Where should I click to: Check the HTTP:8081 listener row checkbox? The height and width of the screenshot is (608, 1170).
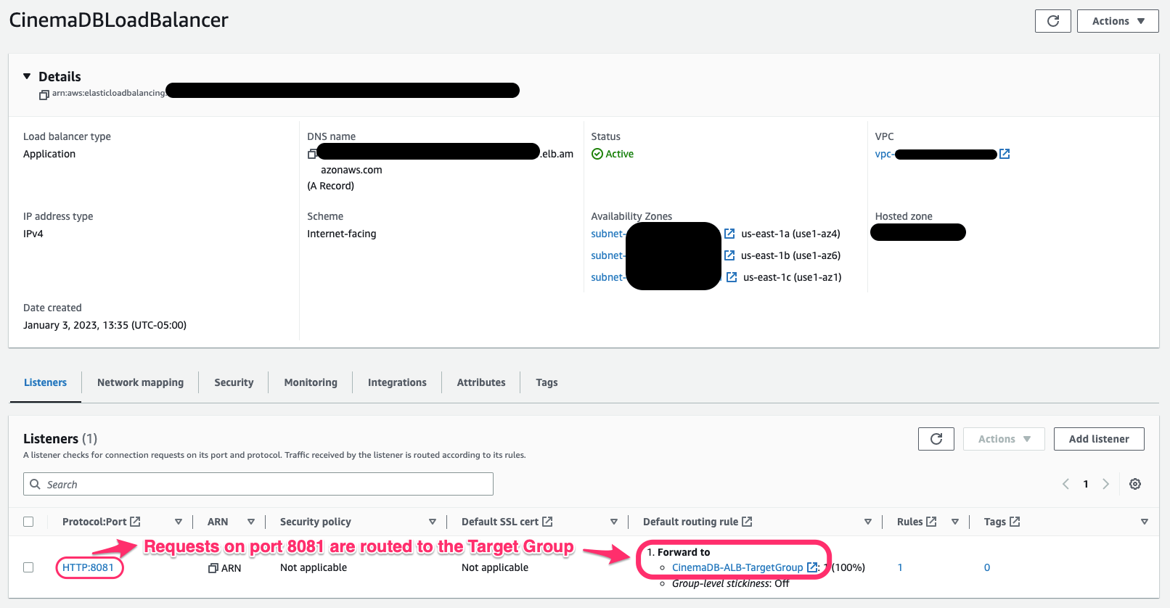[x=28, y=567]
